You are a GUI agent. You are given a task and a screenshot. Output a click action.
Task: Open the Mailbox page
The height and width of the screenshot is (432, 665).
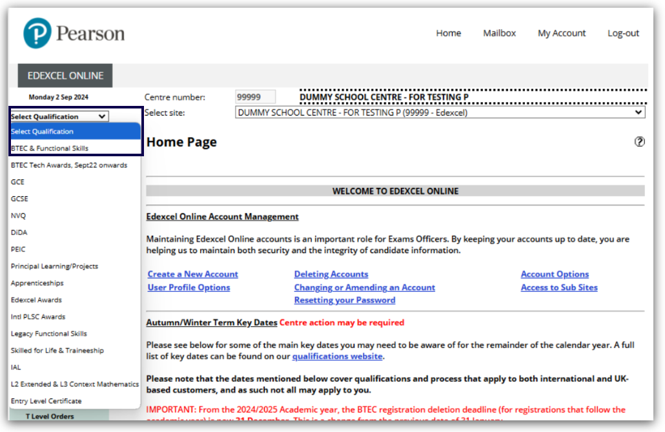pos(499,33)
